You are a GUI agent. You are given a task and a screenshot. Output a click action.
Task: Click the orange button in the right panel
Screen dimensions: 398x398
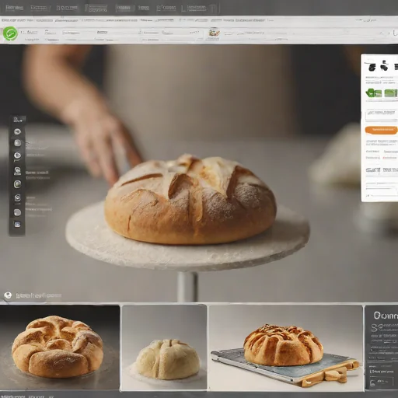381,130
